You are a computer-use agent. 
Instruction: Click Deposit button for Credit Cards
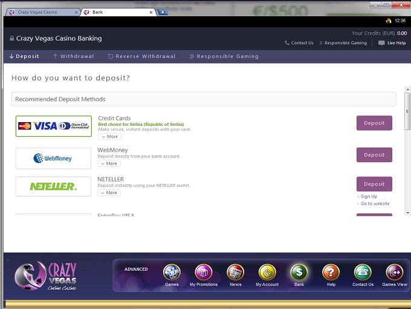tap(374, 123)
